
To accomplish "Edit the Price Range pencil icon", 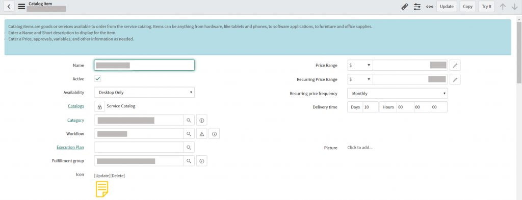I will tap(455, 66).
